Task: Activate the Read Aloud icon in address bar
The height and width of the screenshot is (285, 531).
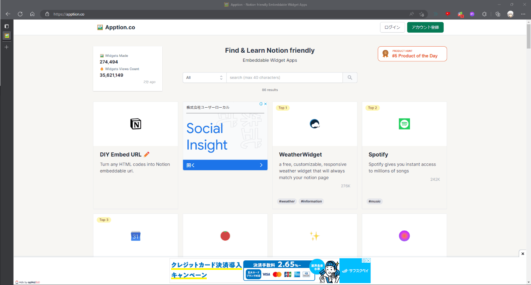Action: (412, 14)
